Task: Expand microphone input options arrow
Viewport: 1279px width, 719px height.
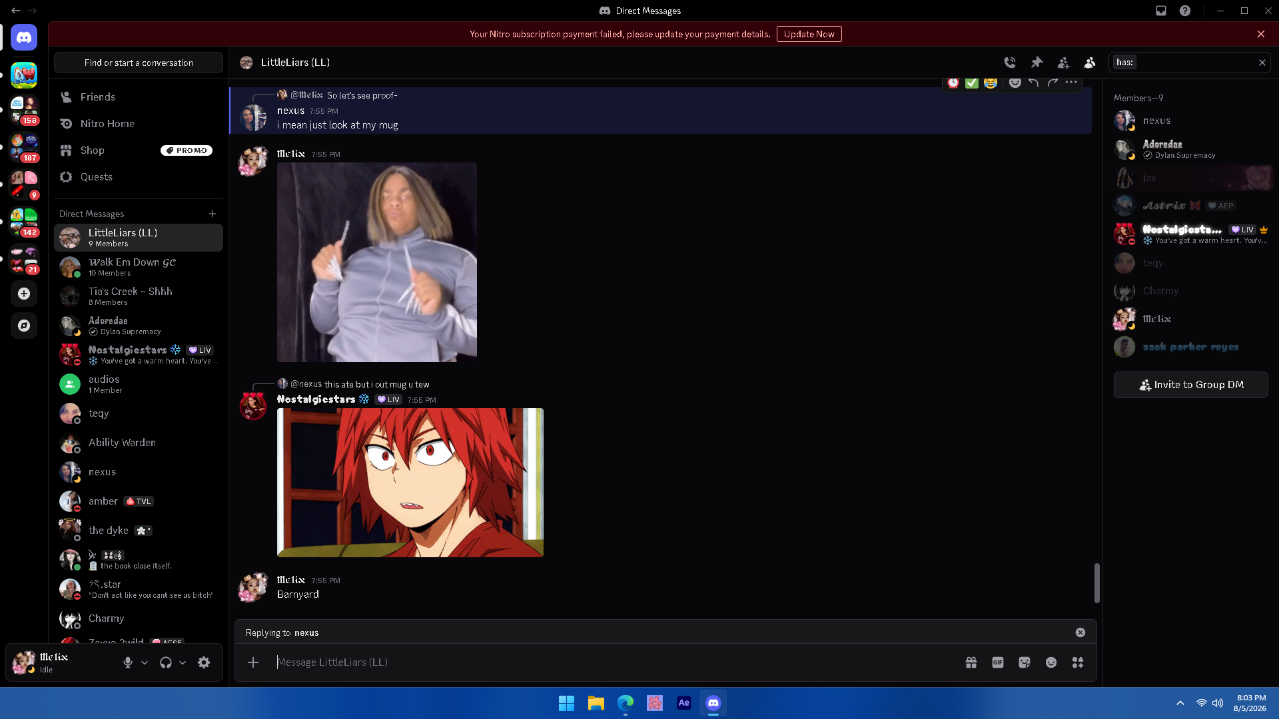Action: (145, 662)
